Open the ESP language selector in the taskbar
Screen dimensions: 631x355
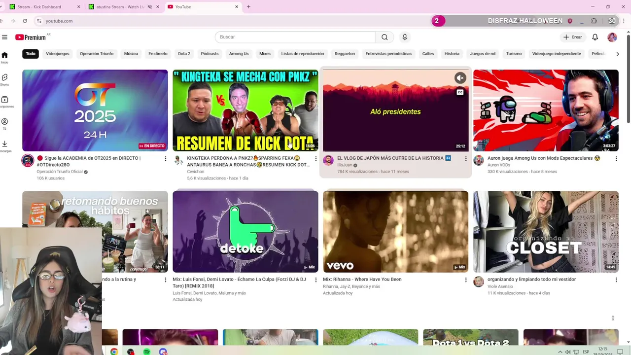(586, 352)
